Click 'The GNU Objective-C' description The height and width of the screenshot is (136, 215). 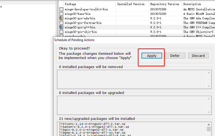click(x=198, y=32)
